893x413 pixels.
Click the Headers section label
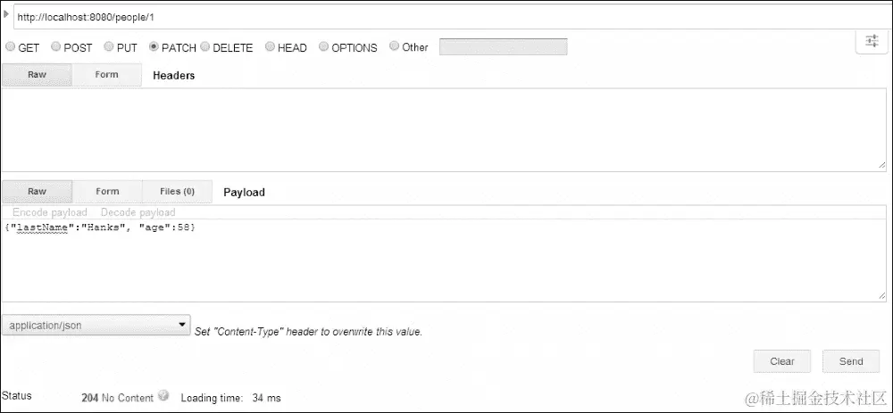(174, 75)
